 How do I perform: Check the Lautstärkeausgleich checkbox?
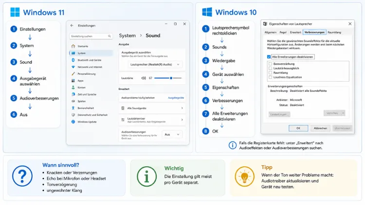point(270,68)
